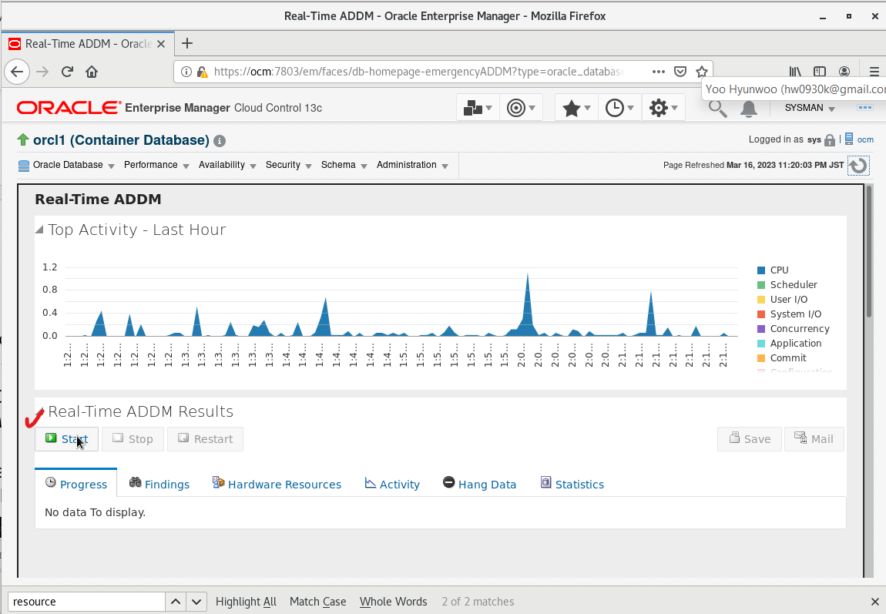886x614 pixels.
Task: Open Enterprise Manager Setup gear menu
Action: (x=663, y=107)
